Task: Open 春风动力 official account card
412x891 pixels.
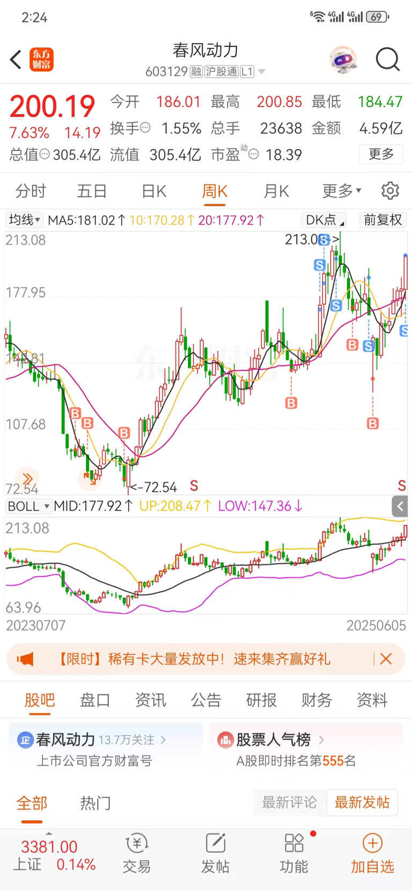Action: point(106,750)
